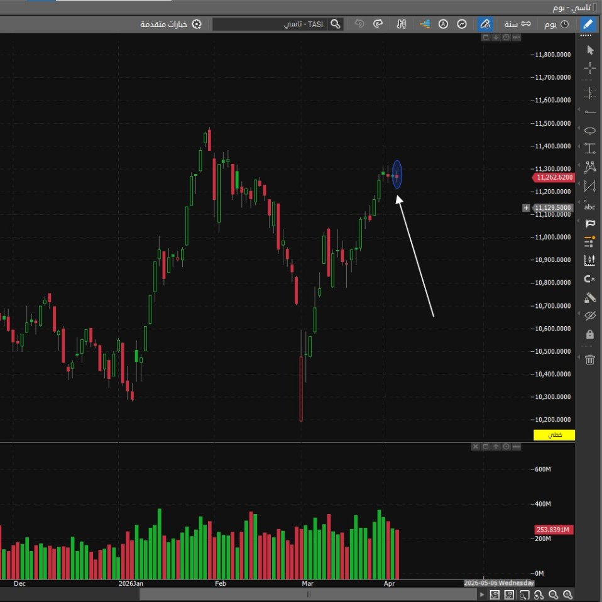
Task: Click the circled A auto-scale icon
Action: [444, 24]
